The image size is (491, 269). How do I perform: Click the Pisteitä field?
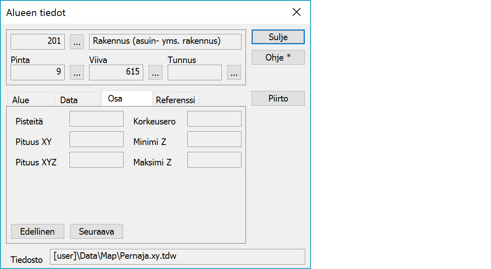[x=97, y=119]
